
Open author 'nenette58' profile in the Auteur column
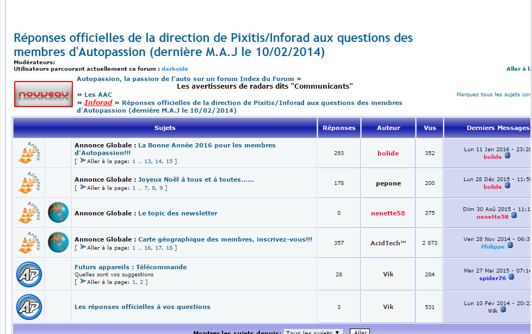coord(388,213)
